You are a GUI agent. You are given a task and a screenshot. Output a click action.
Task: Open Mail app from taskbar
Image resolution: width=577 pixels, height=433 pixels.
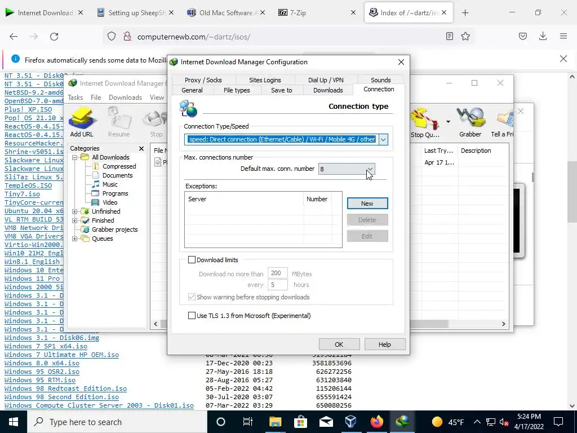point(326,422)
